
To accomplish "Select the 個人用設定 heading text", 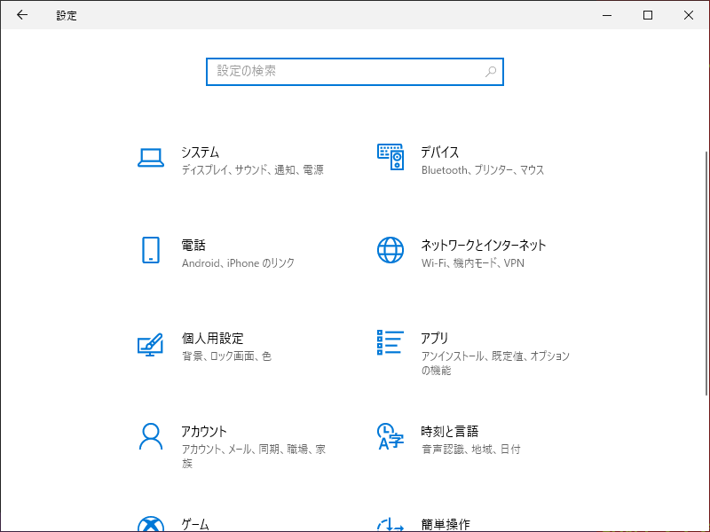I will point(212,339).
